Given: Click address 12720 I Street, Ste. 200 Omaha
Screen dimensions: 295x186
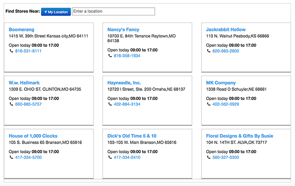Looking at the screenshot, I should coord(146,89).
